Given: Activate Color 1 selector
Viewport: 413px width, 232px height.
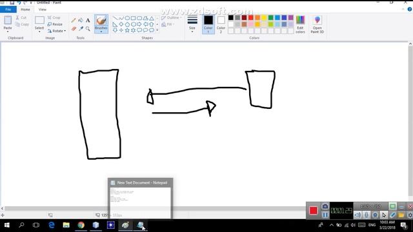Looking at the screenshot, I should click(208, 24).
